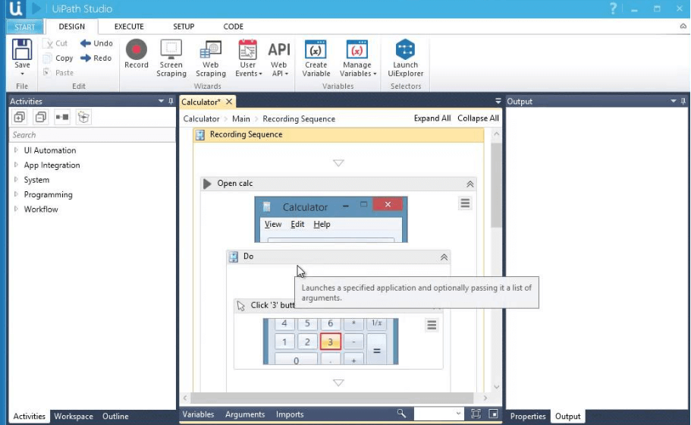Click the Cut command
Viewport: 691px width, 425px height.
tap(55, 43)
